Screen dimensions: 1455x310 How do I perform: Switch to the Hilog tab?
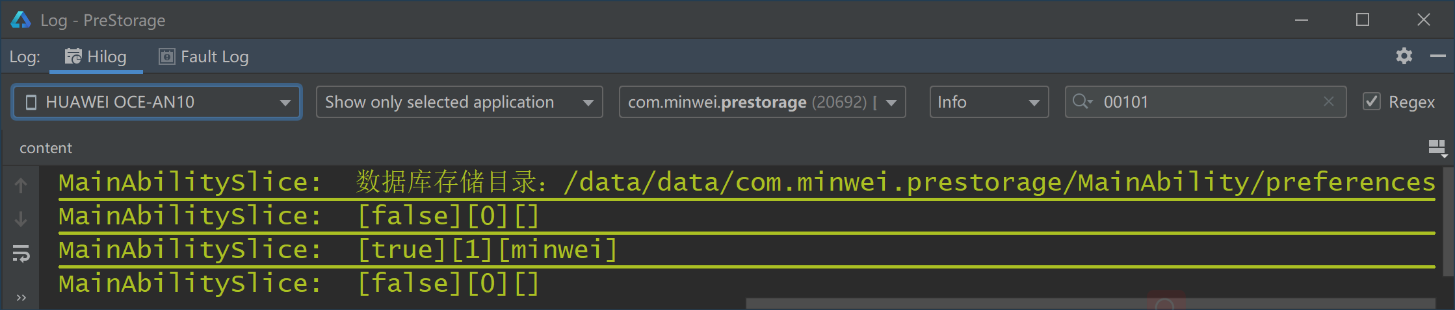(x=96, y=56)
